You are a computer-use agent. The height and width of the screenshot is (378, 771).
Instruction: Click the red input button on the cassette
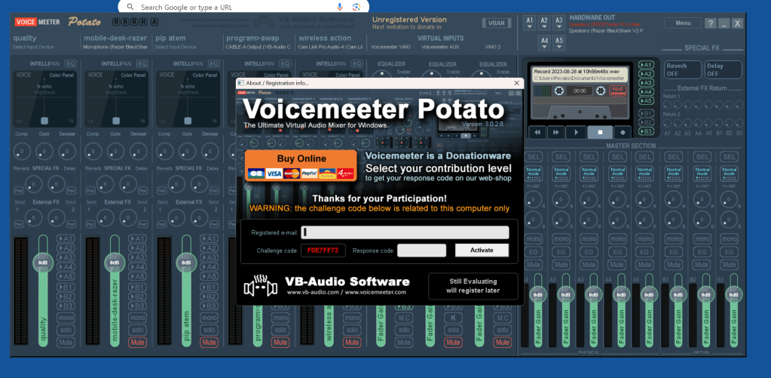click(617, 91)
